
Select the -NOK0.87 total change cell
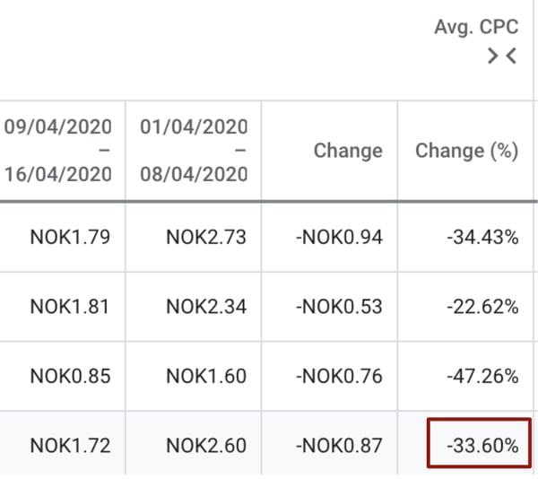tap(339, 446)
